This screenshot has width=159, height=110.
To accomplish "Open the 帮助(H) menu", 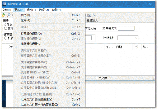I will 57,10.
